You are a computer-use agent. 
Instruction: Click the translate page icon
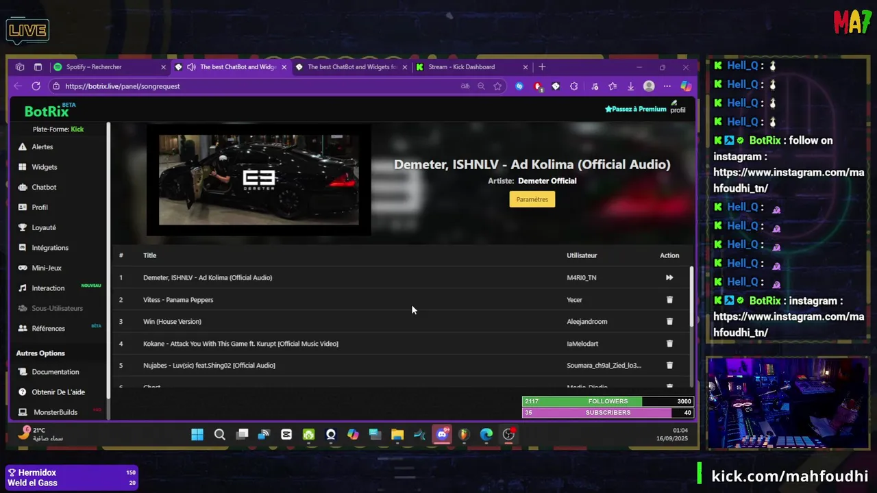465,86
